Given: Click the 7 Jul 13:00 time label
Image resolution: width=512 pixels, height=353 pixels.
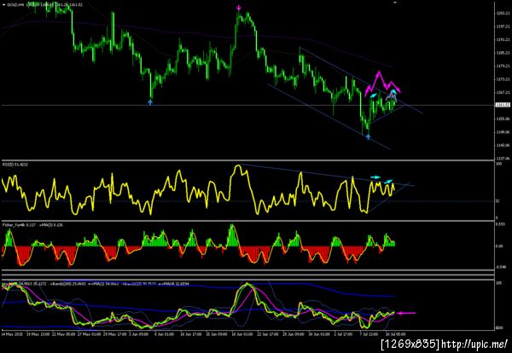Looking at the screenshot, I should [369, 334].
